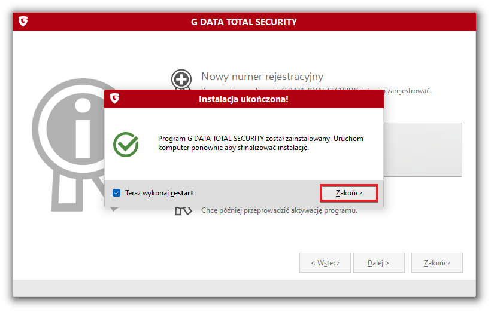Select the Nowy numer rejestracyjny option
This screenshot has width=491, height=312.
click(262, 77)
